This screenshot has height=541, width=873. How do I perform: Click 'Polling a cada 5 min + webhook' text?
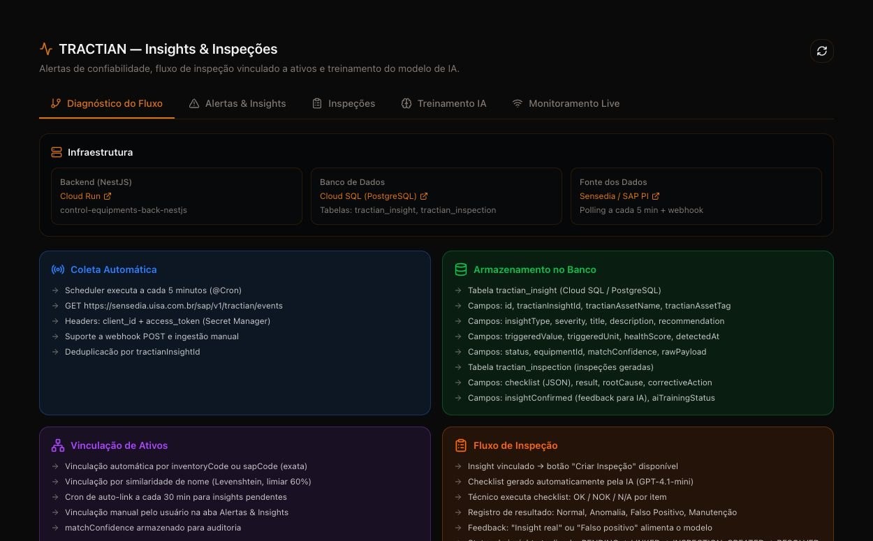click(x=642, y=210)
